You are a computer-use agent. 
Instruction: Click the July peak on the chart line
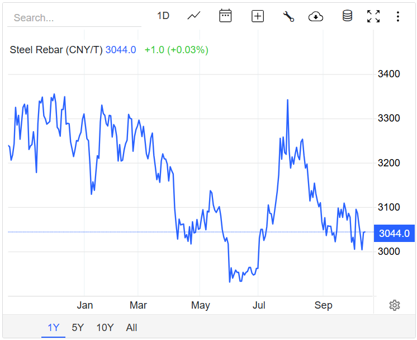pos(287,100)
